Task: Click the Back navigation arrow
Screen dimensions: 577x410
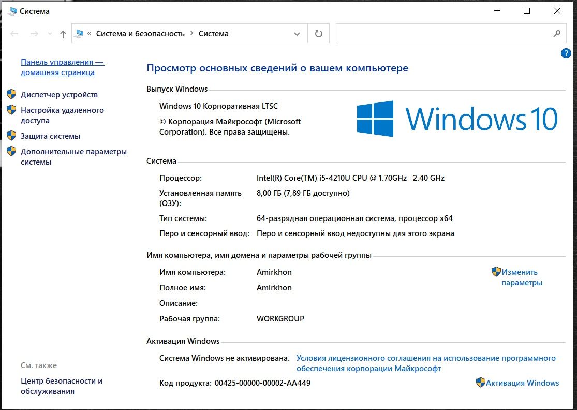Action: point(14,34)
